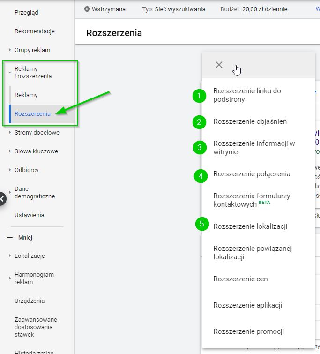320x354 pixels.
Task: Click the Harmonogram reklam label
Action: click(x=34, y=278)
